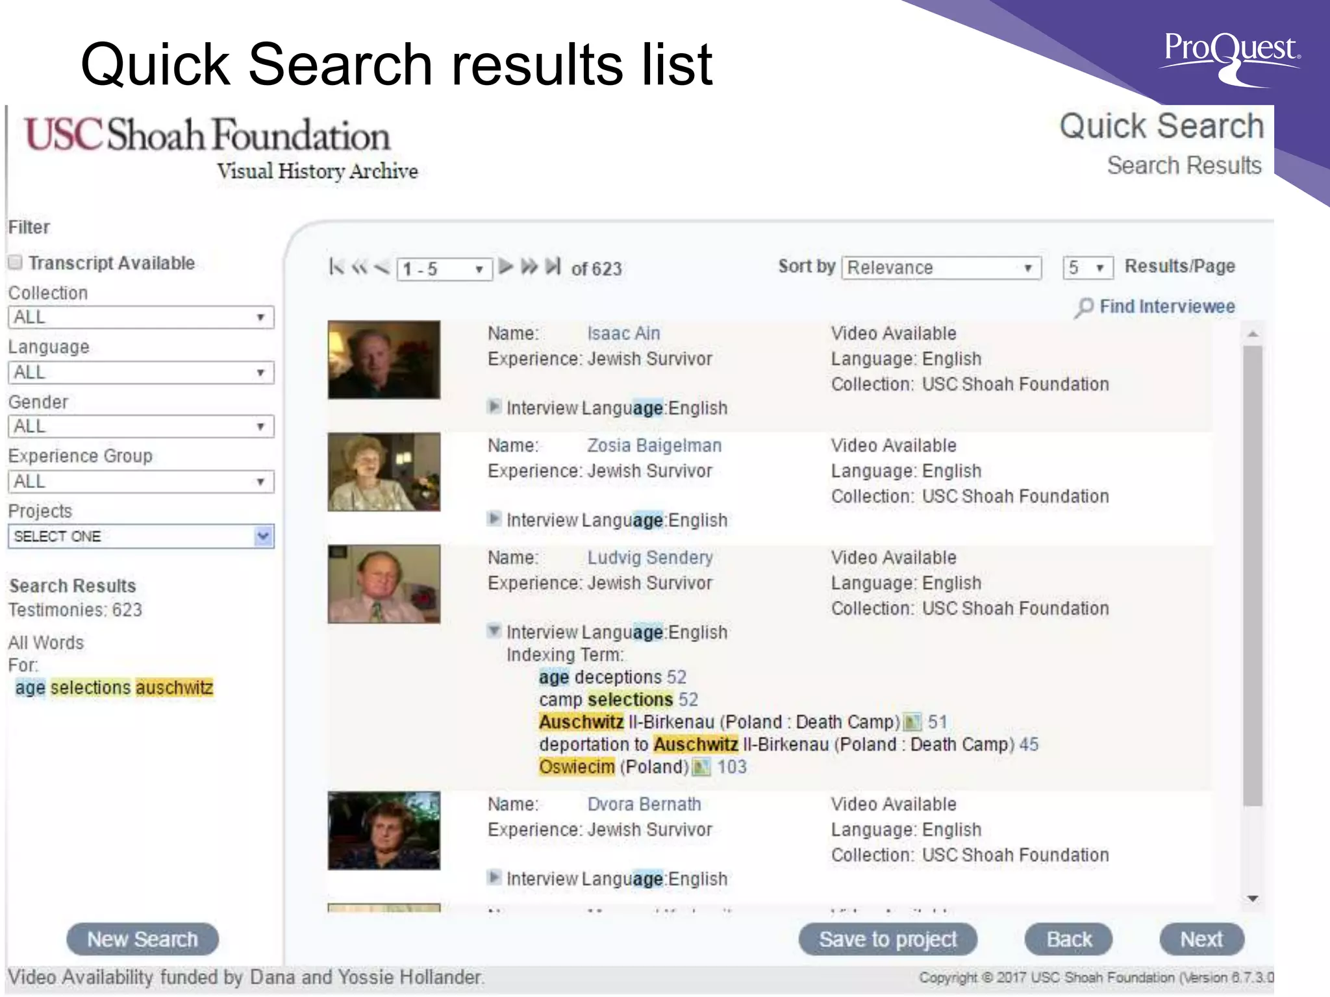1330x997 pixels.
Task: Open segment 51 of Auschwitz II-Birkenau
Action: point(937,722)
